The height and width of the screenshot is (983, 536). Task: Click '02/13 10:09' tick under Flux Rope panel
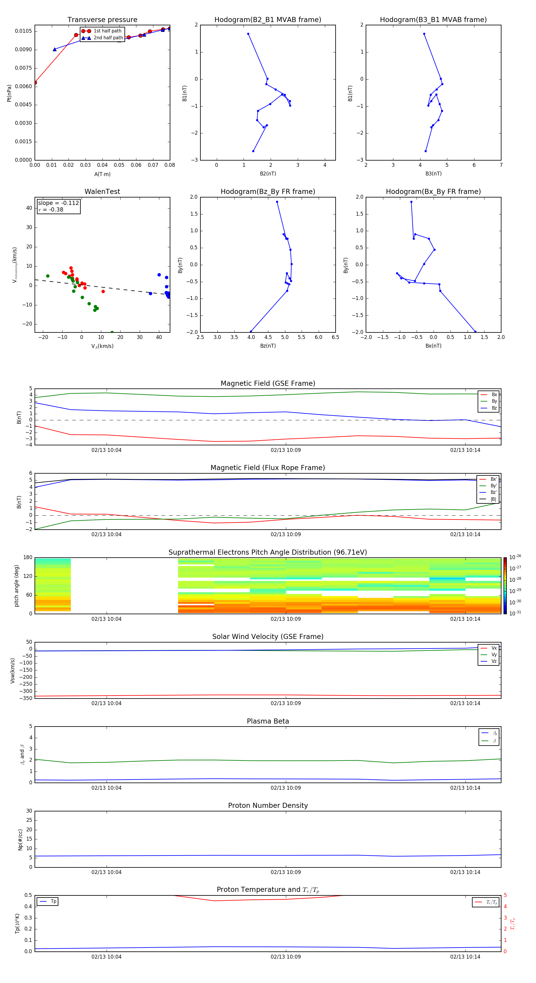point(286,535)
